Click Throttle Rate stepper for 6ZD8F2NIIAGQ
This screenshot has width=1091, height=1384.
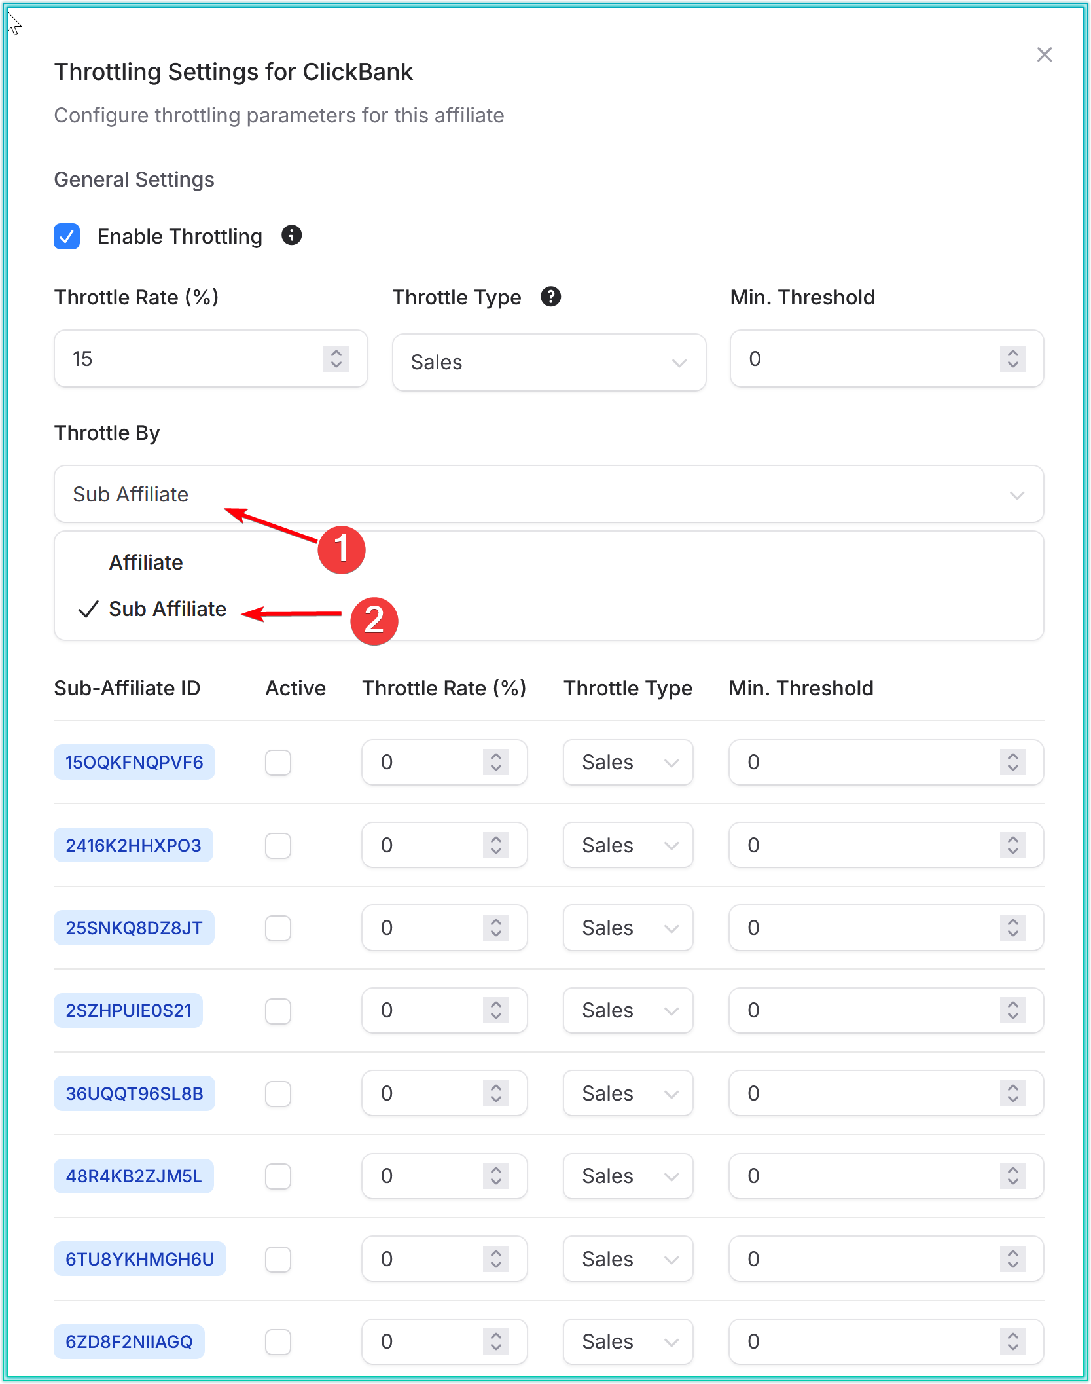pyautogui.click(x=495, y=1341)
